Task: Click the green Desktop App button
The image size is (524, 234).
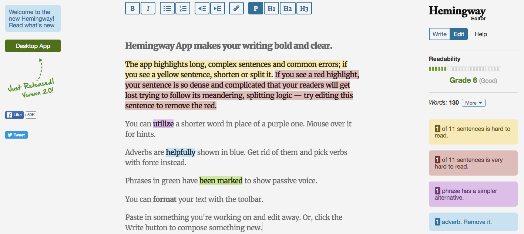Action: 33,46
